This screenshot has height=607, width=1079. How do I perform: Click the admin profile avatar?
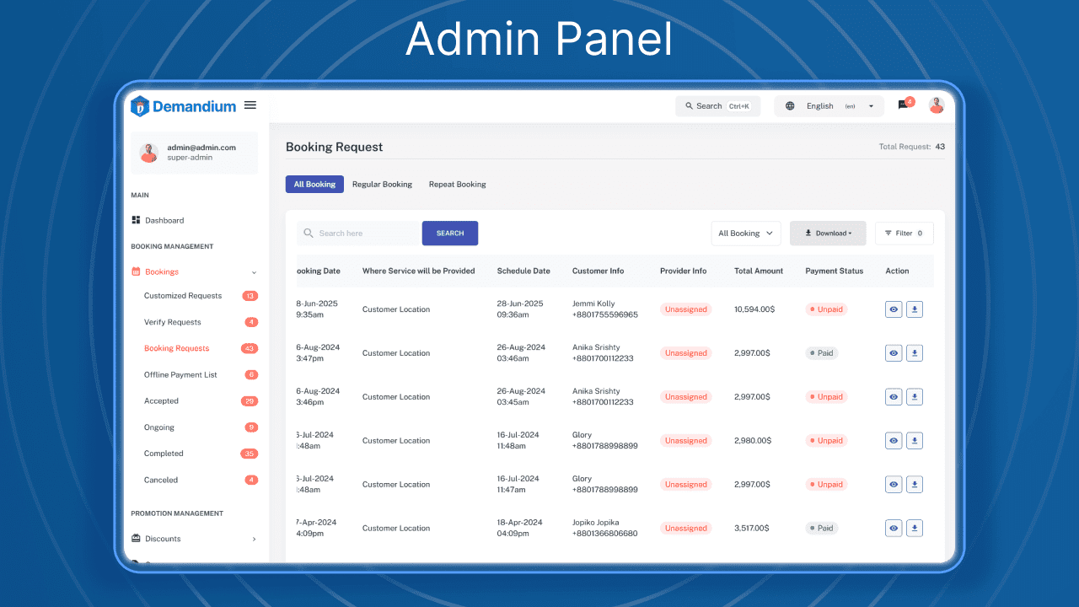click(937, 105)
